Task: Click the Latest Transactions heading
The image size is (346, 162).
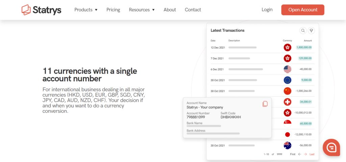Action: coord(227,30)
